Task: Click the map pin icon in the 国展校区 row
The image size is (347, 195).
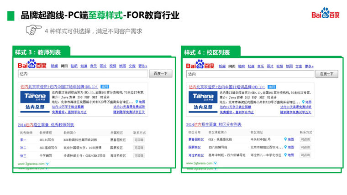Action: (x=285, y=147)
